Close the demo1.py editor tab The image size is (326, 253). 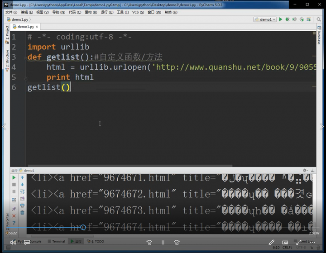37,27
